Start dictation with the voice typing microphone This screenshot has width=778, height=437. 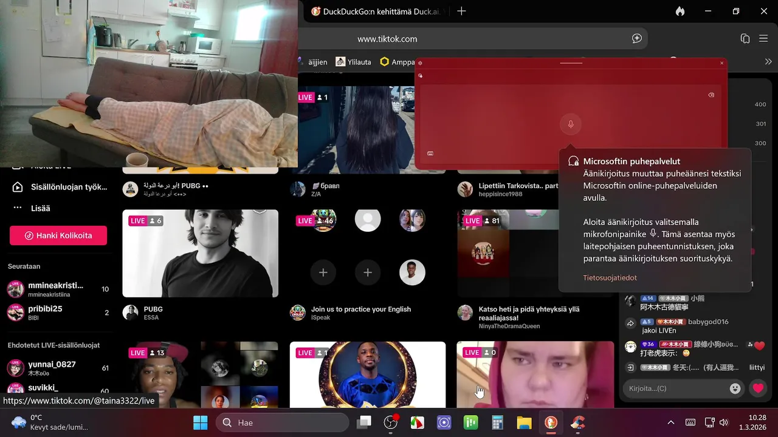pos(570,124)
